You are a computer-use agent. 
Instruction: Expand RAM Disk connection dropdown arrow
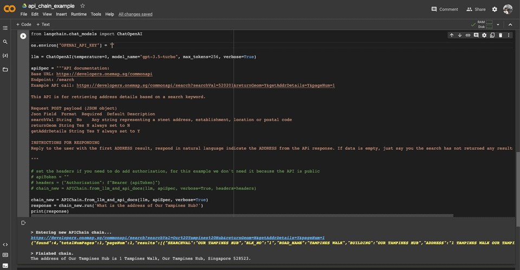[498, 24]
